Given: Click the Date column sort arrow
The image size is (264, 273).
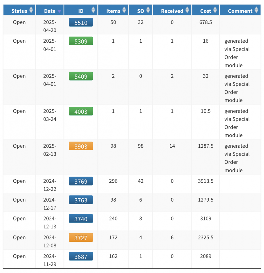Looking at the screenshot, I should tap(59, 11).
